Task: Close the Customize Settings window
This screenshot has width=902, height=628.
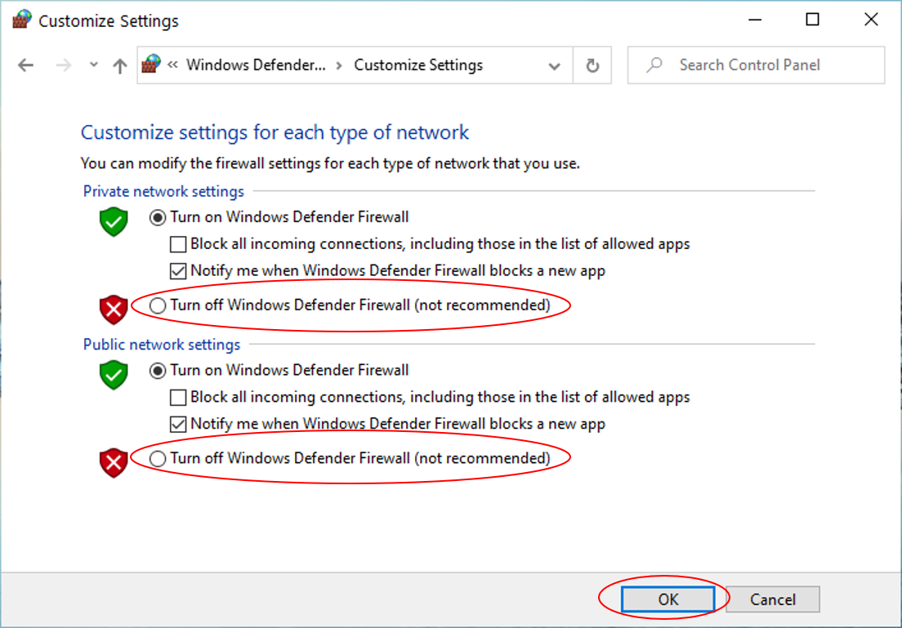Action: point(871,20)
